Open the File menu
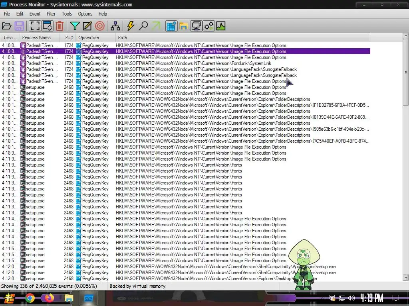This screenshot has height=306, width=409. pyautogui.click(x=7, y=14)
